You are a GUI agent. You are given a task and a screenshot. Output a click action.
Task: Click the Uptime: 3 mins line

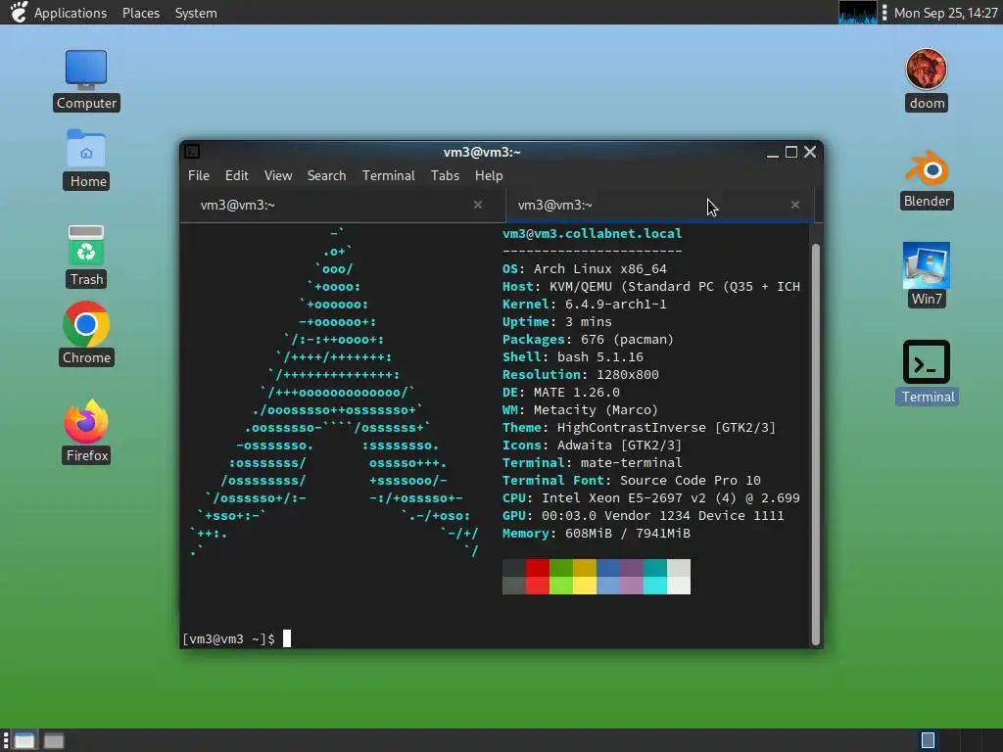(556, 321)
